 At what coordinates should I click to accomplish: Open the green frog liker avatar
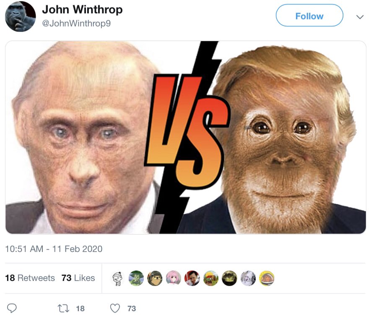(136, 278)
